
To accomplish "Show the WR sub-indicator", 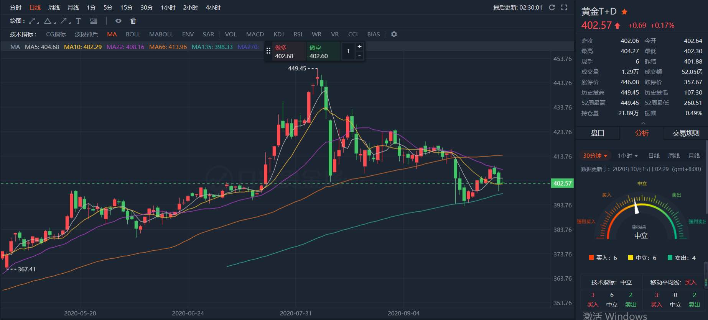I will pyautogui.click(x=317, y=34).
